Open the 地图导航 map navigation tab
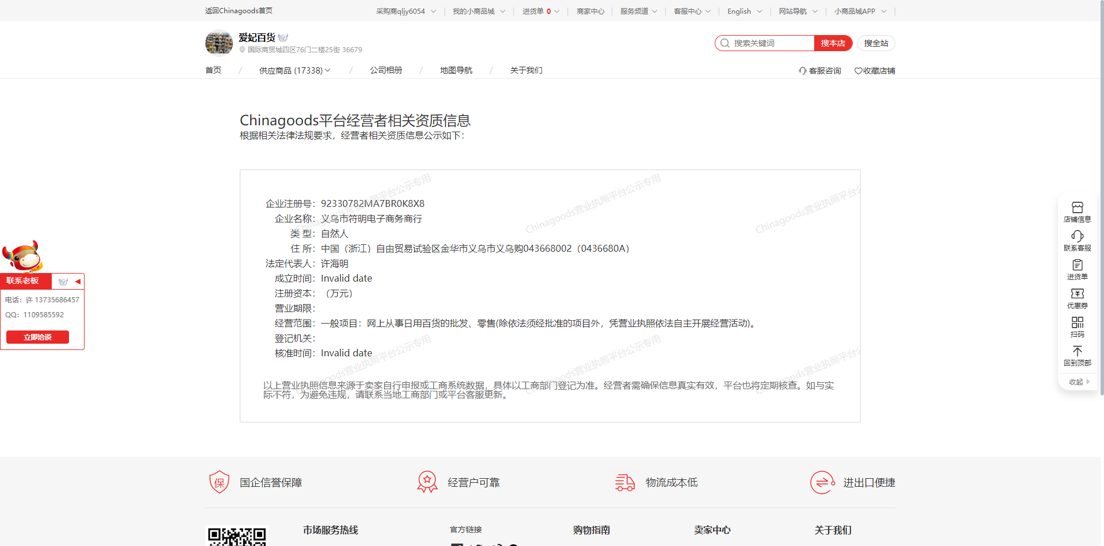 point(456,70)
